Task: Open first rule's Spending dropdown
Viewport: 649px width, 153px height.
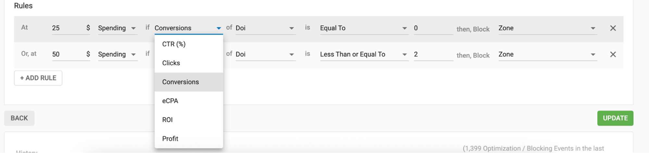Action: 117,28
